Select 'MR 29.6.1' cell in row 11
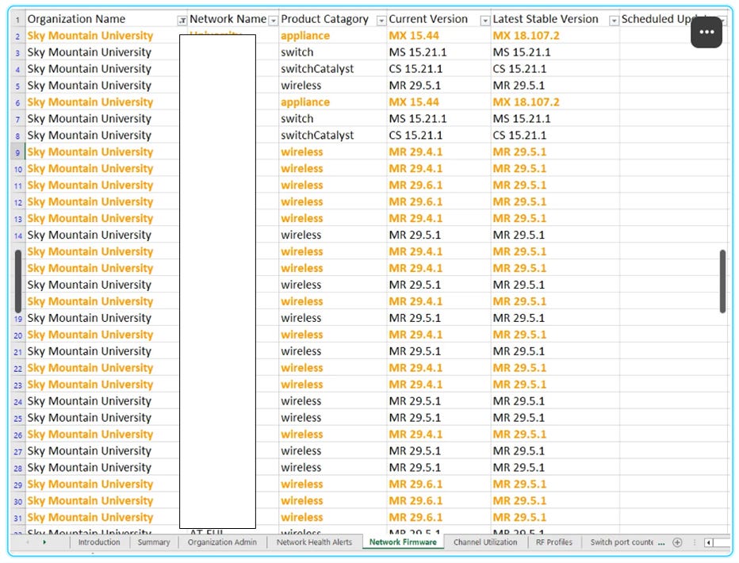The height and width of the screenshot is (563, 739). [x=438, y=185]
